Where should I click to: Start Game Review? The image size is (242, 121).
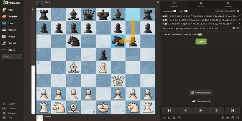[201, 93]
